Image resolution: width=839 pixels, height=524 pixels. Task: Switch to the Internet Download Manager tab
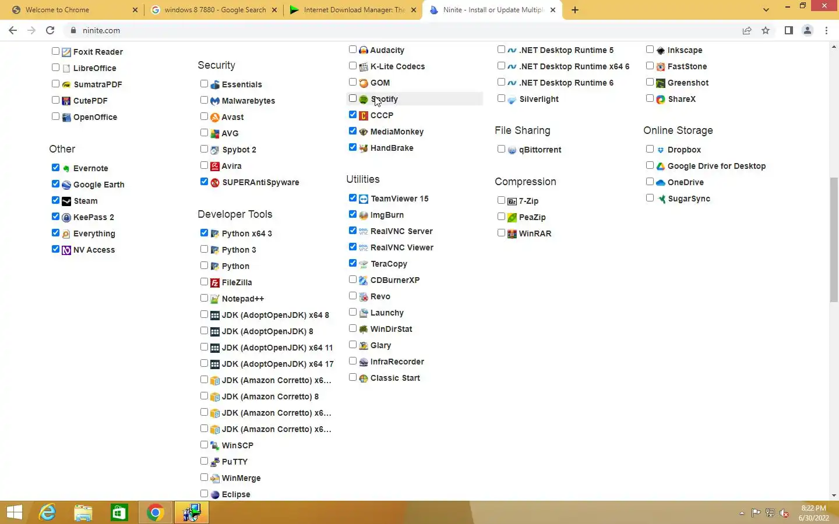coord(352,10)
